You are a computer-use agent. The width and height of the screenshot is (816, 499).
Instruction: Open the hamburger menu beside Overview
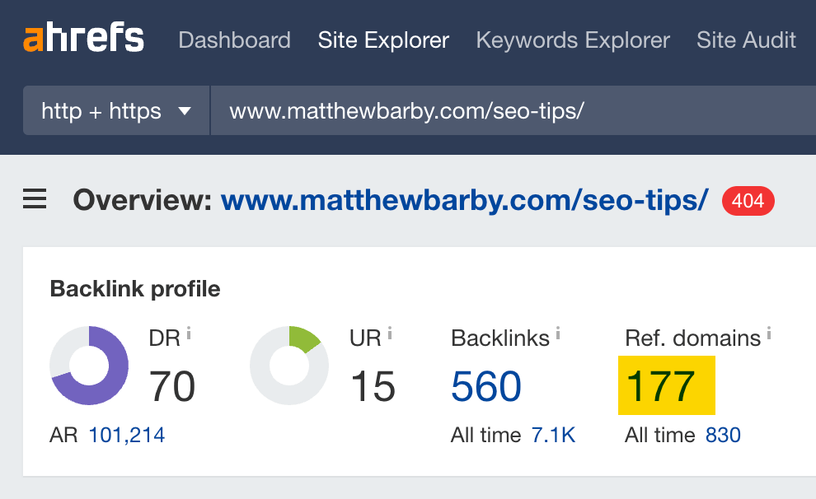pos(34,198)
